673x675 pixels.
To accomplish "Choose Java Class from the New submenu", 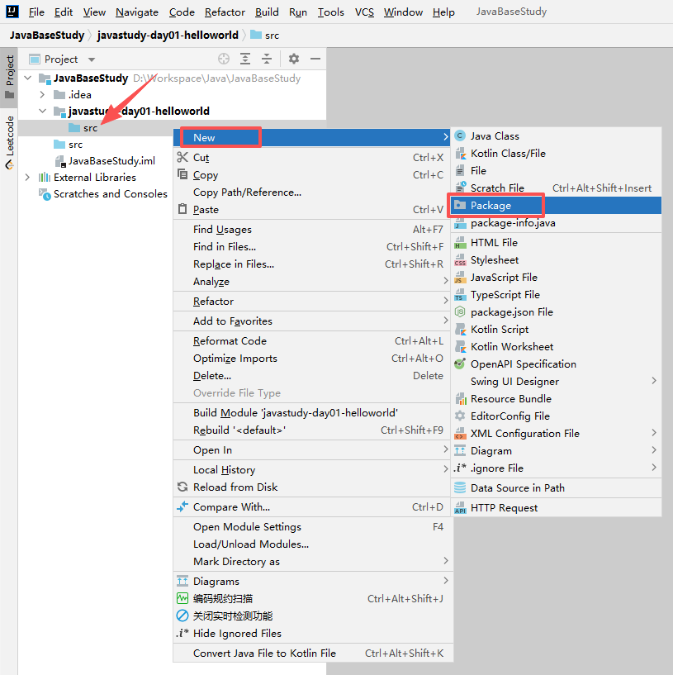I will [495, 135].
